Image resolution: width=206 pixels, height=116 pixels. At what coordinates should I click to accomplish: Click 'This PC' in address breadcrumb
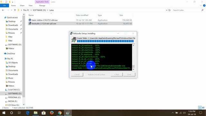click(x=26, y=10)
